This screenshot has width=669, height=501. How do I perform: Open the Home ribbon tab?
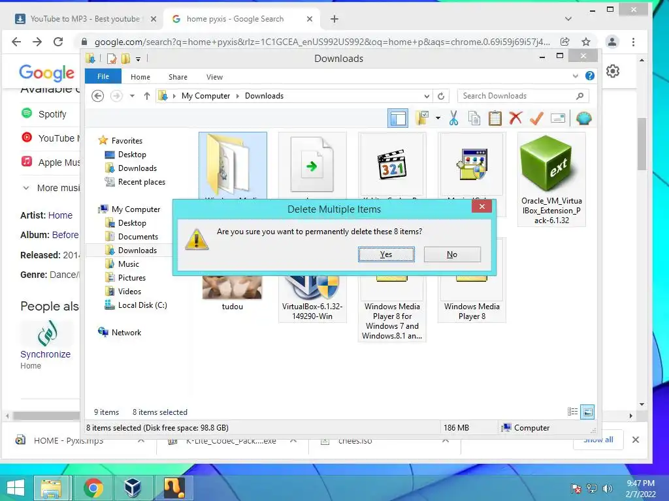pyautogui.click(x=140, y=77)
